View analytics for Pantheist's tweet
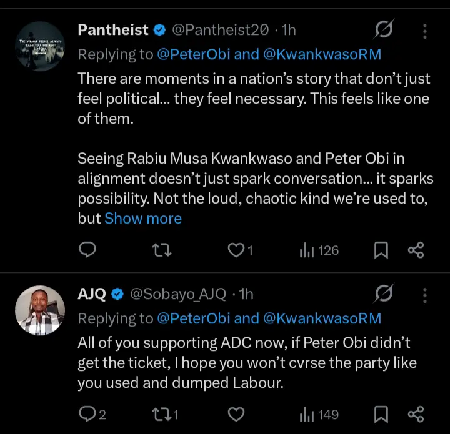 coord(319,250)
